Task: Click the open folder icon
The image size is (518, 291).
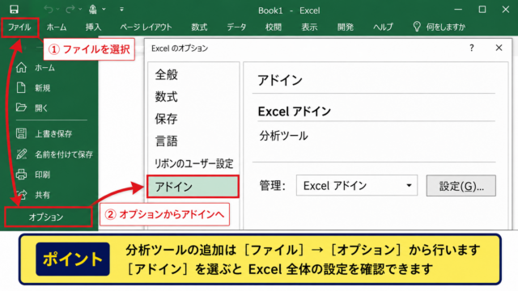Action: 21,108
